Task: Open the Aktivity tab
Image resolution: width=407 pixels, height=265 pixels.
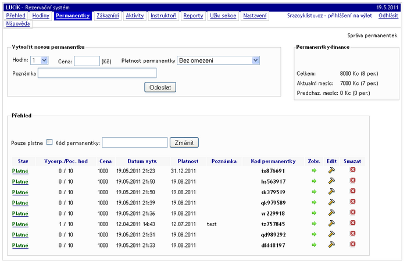Action: tap(135, 16)
